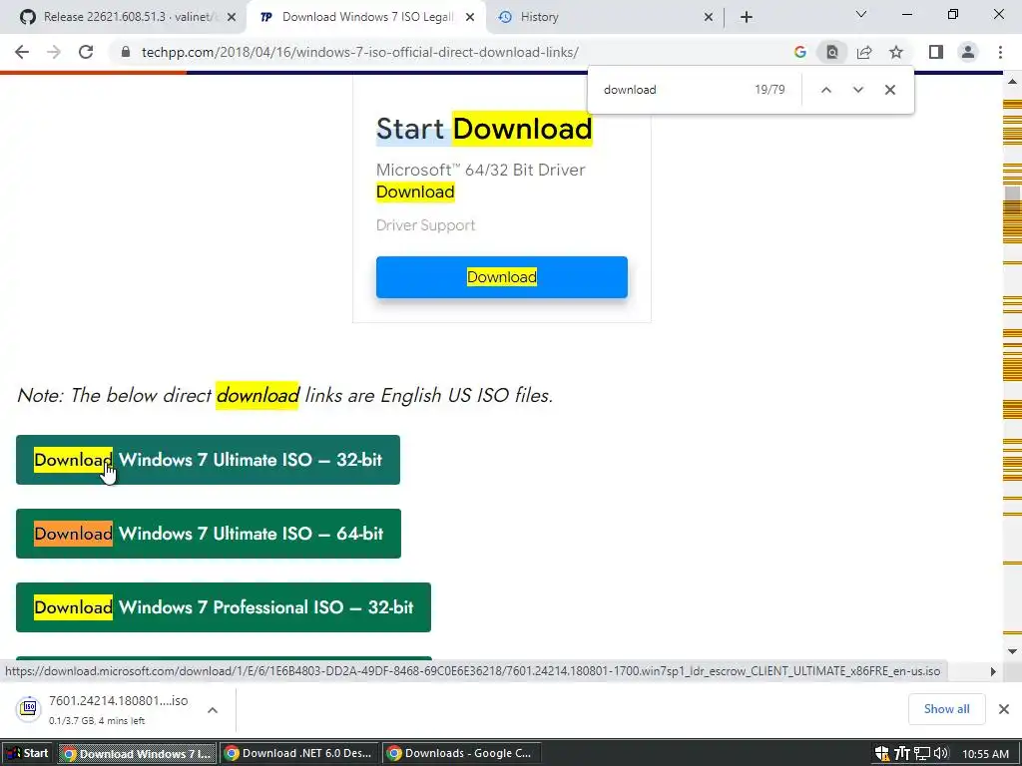
Task: Select Download Windows 7 taskbar window
Action: 137,754
